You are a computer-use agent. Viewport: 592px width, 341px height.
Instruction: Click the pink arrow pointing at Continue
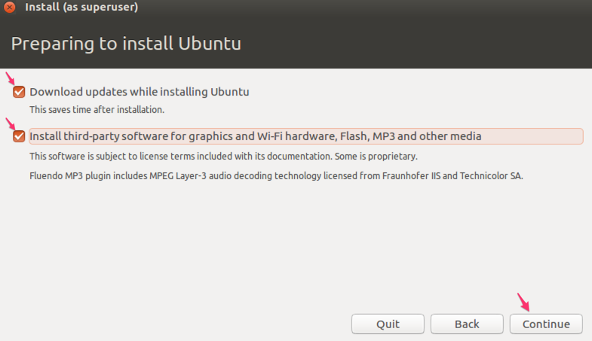pyautogui.click(x=523, y=302)
